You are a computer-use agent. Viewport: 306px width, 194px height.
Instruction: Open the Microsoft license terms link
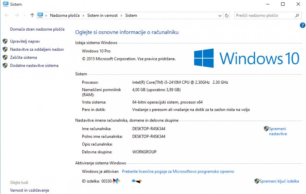(178, 172)
